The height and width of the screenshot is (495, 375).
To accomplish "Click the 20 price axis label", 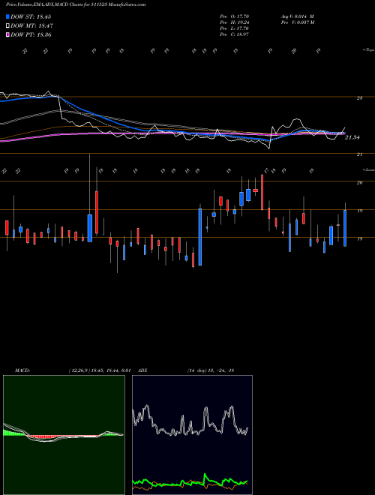I will pos(359,182).
